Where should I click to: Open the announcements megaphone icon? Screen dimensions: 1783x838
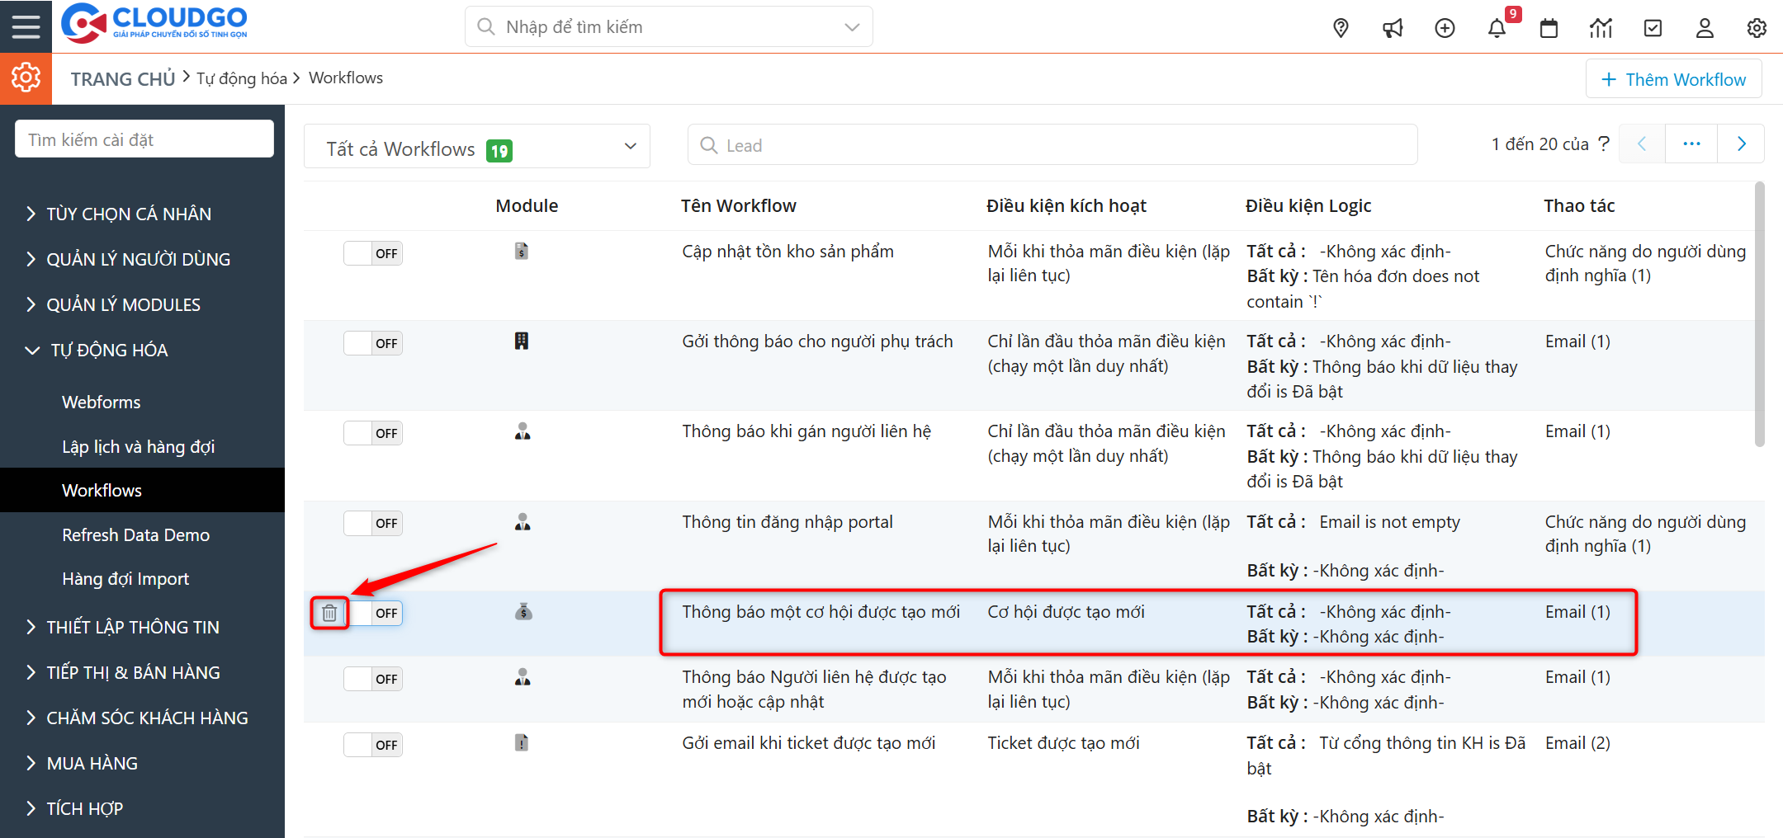(x=1393, y=29)
